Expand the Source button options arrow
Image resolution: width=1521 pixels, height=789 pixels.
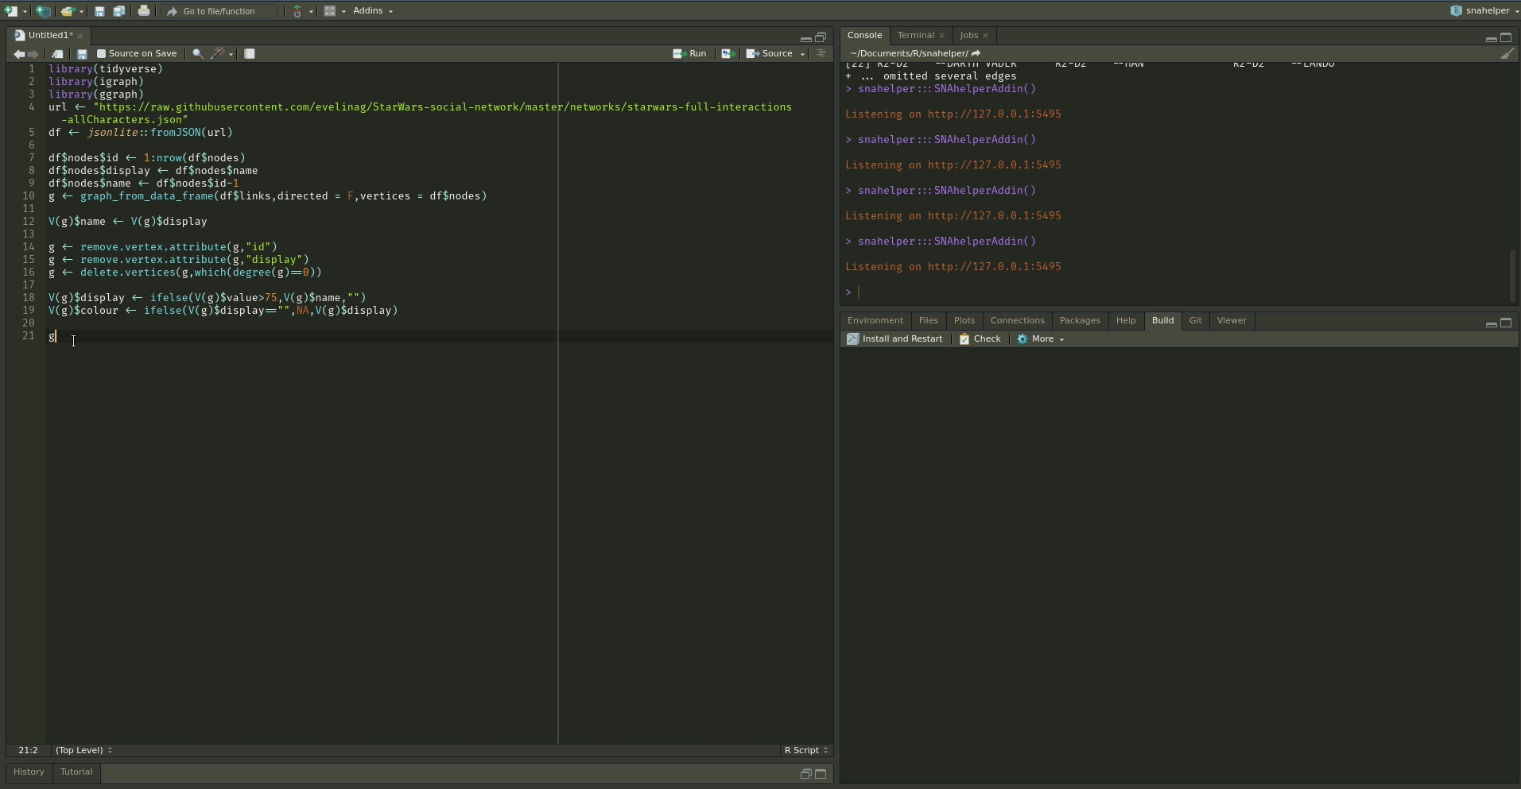point(802,54)
